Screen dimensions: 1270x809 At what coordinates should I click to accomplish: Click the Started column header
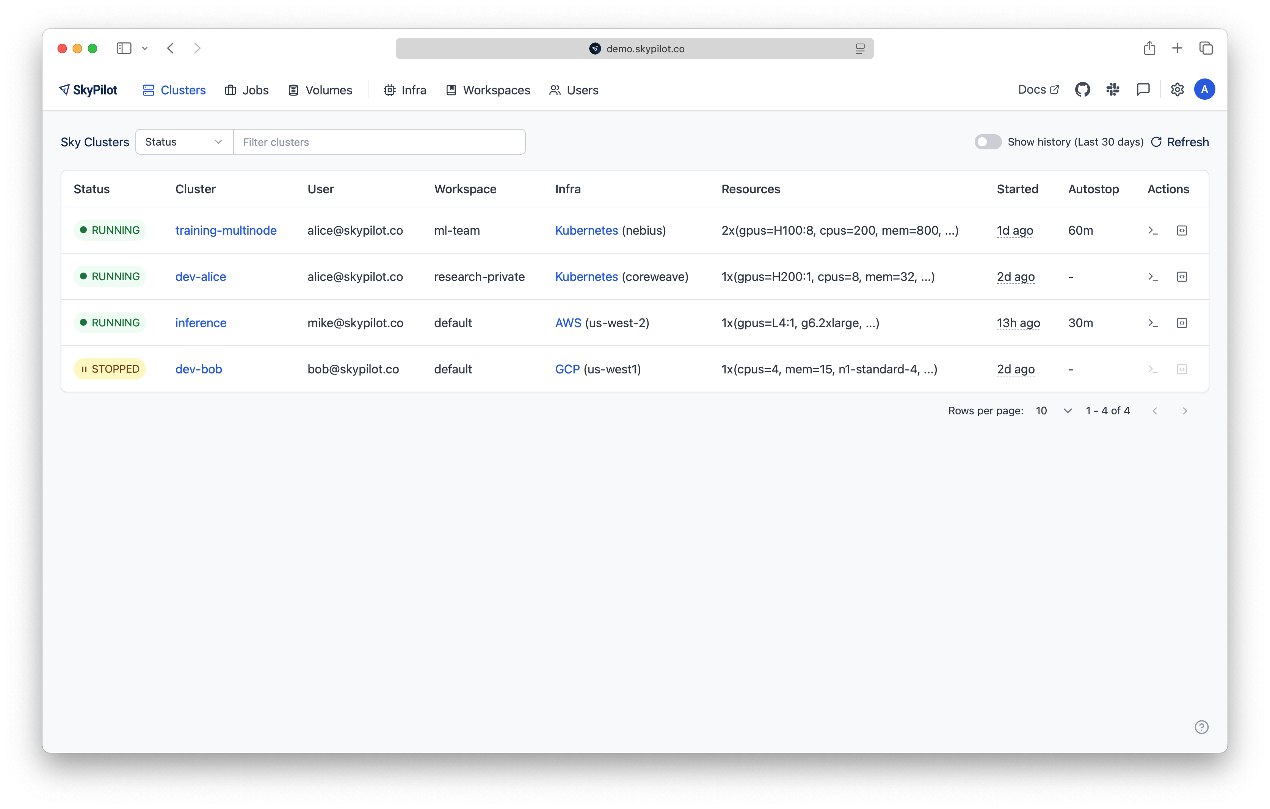1018,189
